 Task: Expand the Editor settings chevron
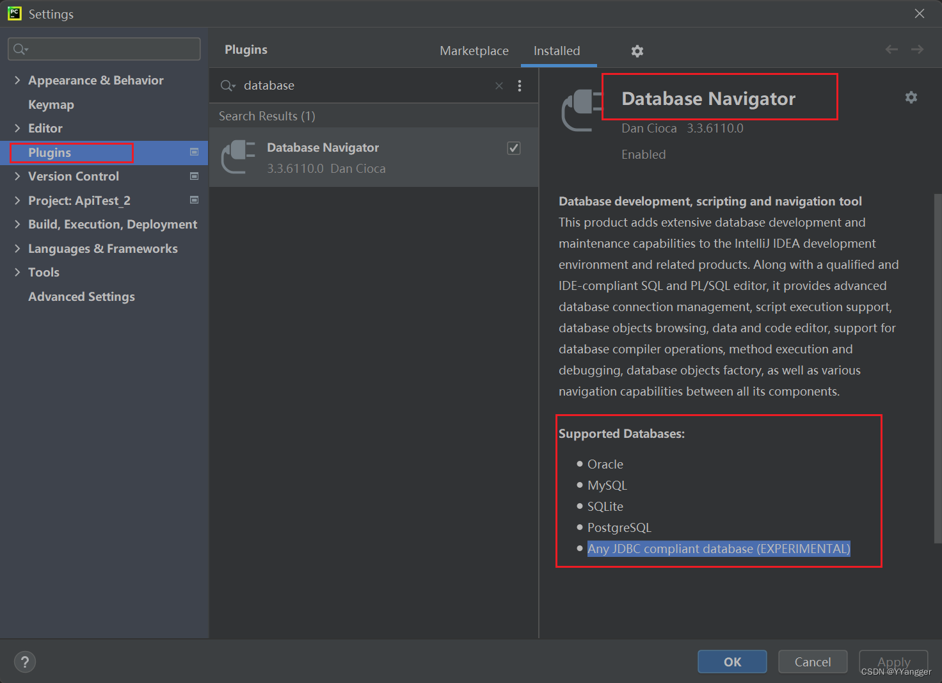point(17,128)
